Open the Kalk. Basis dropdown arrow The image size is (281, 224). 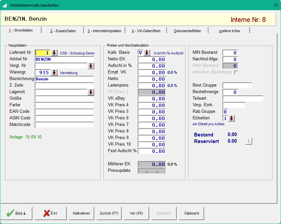tap(147, 53)
